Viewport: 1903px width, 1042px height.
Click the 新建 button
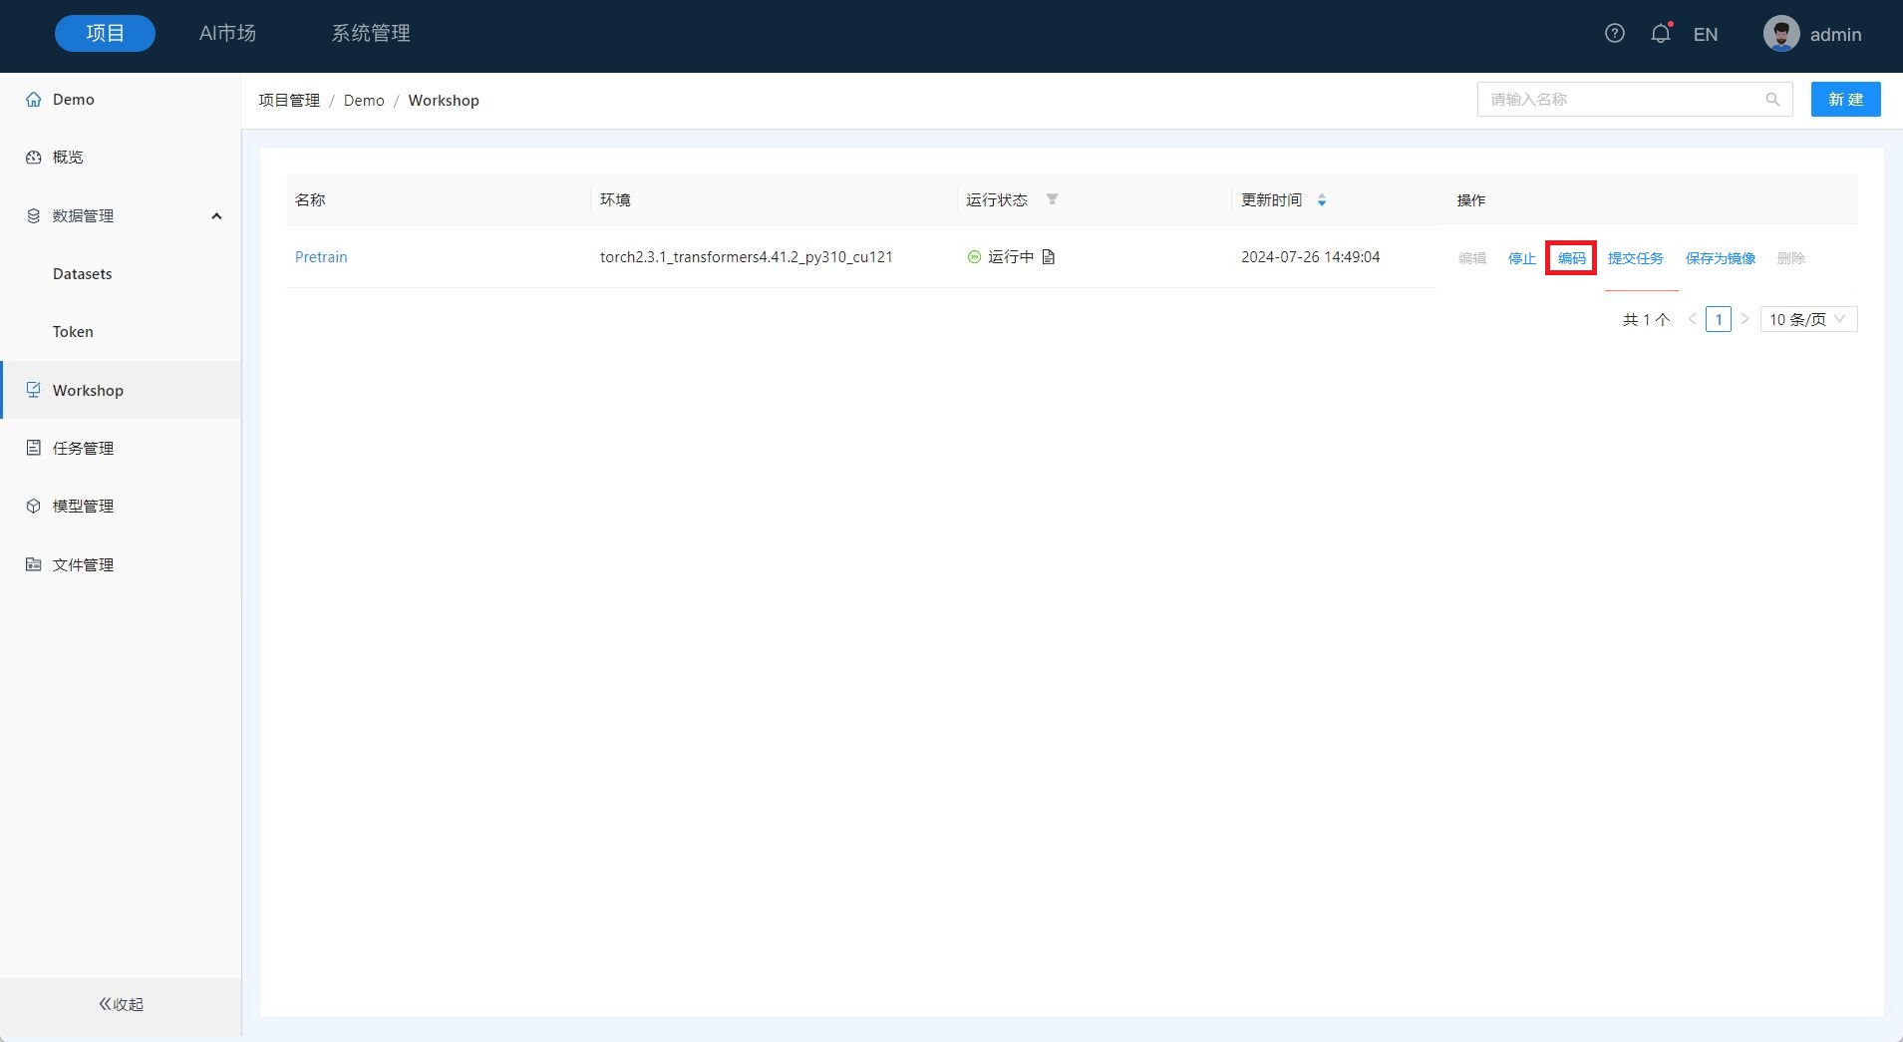pos(1844,100)
